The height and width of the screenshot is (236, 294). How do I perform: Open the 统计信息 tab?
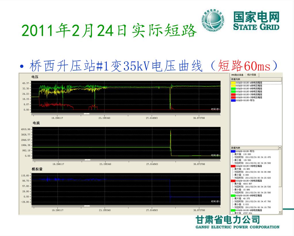click(x=252, y=75)
